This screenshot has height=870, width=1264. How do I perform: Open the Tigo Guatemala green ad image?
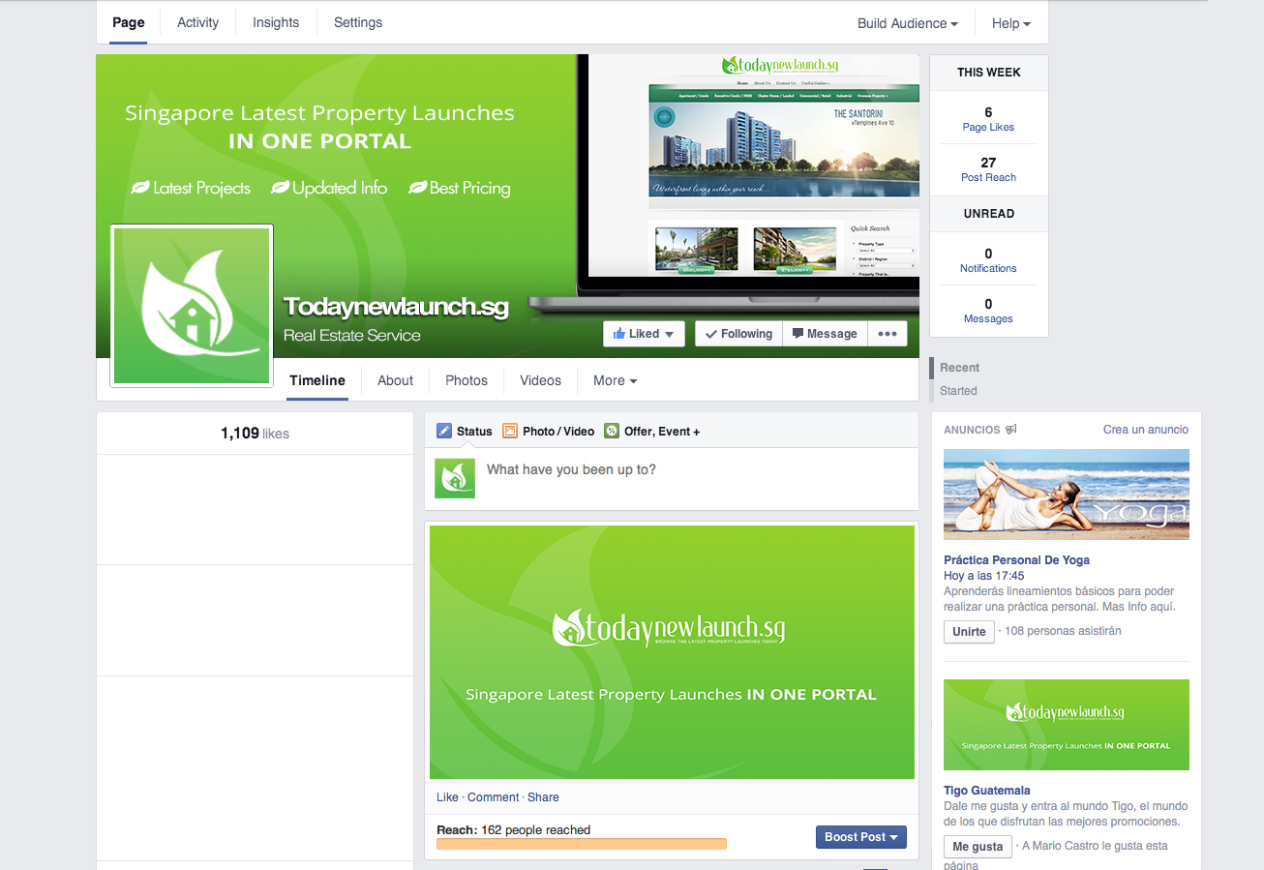click(x=1067, y=725)
